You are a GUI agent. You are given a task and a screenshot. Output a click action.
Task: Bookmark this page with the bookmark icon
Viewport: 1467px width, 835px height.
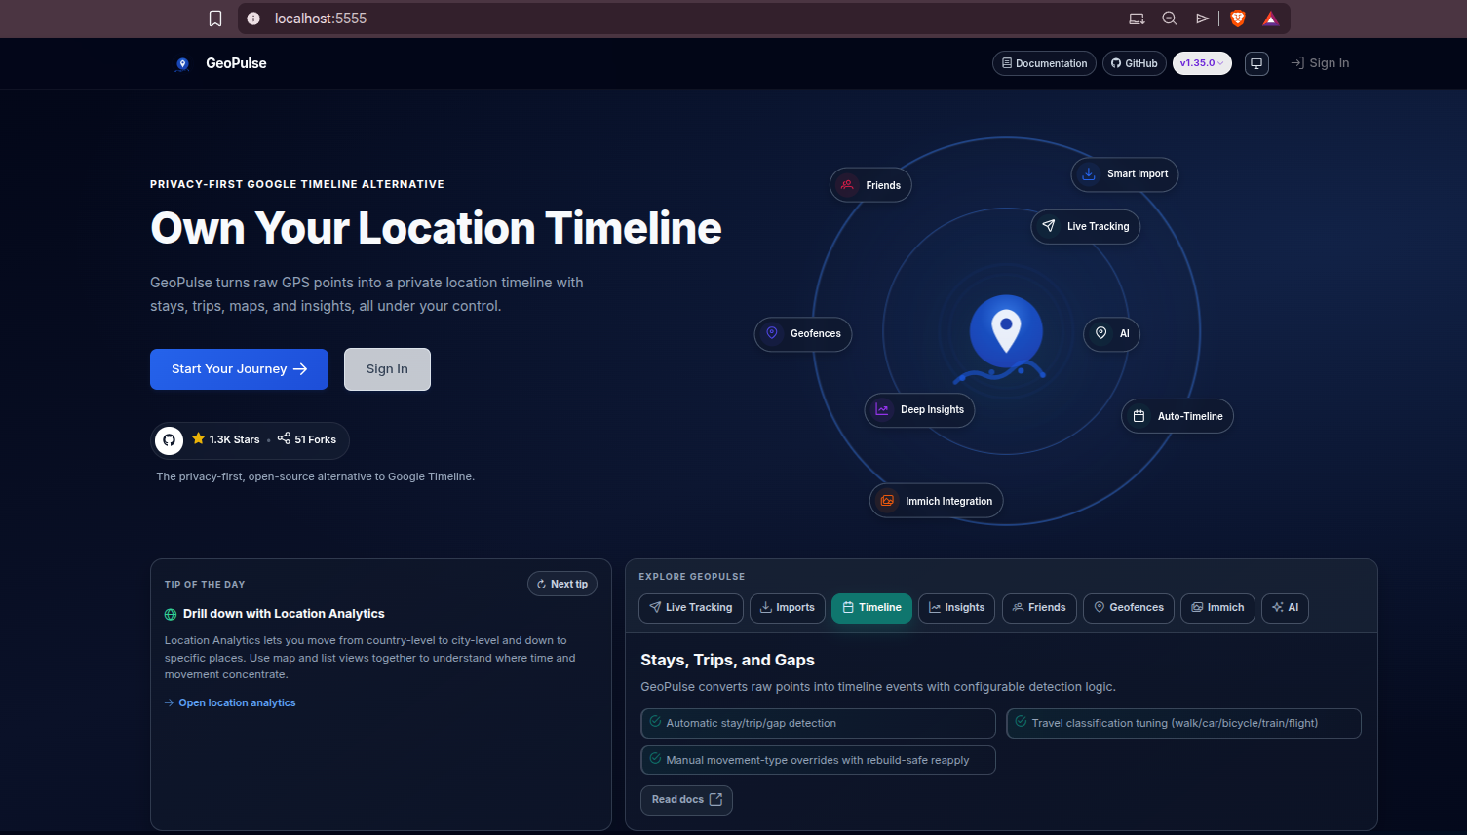click(215, 19)
